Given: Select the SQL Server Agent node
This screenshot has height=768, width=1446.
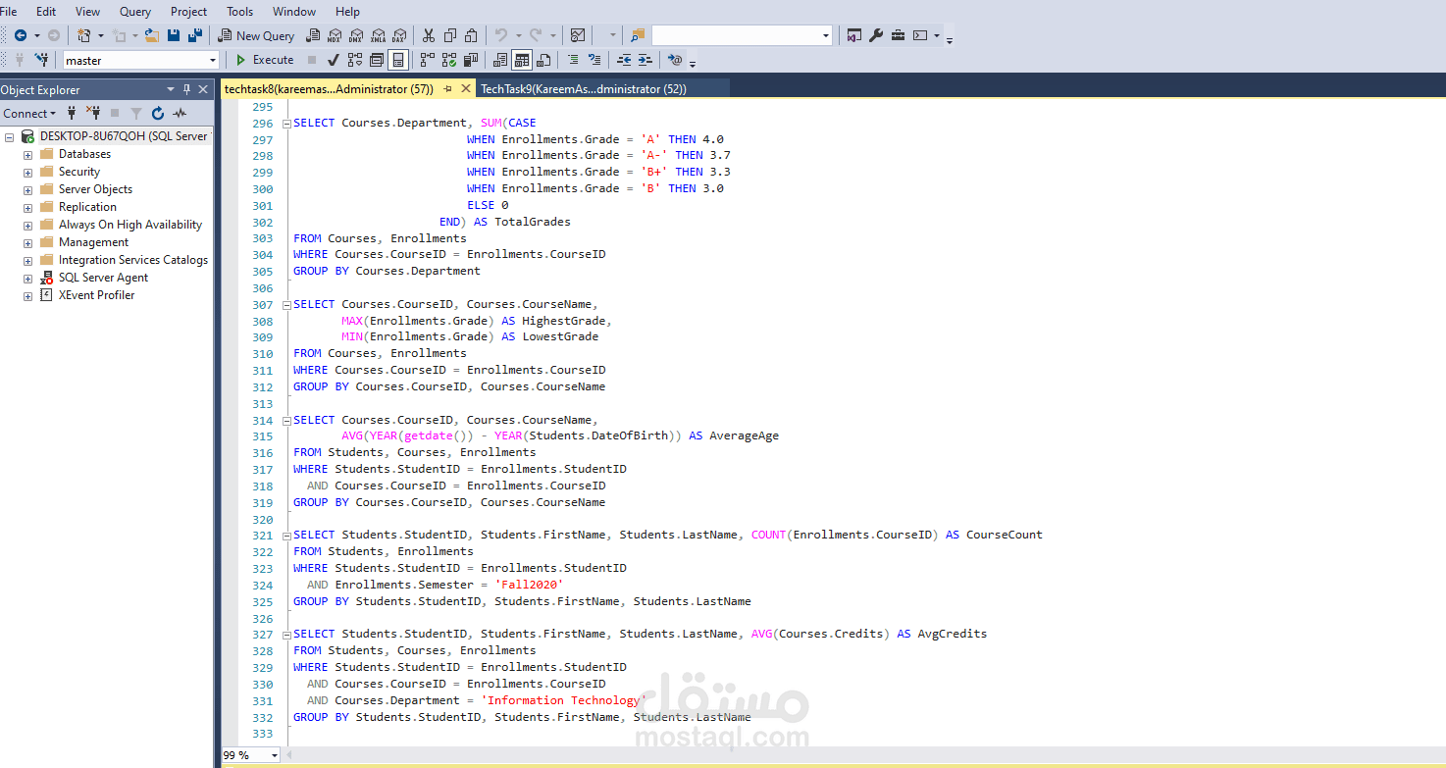Looking at the screenshot, I should (x=103, y=278).
